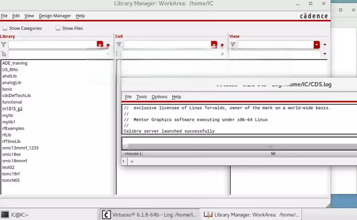The width and height of the screenshot is (357, 220).
Task: Open the Tools menu in Virtuoso log window
Action: coord(142,96)
